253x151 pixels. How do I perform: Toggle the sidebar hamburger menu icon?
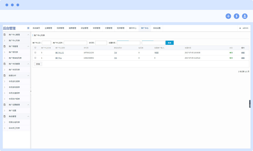(28, 28)
